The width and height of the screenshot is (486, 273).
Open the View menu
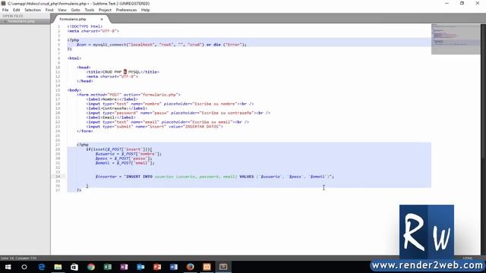coord(62,10)
